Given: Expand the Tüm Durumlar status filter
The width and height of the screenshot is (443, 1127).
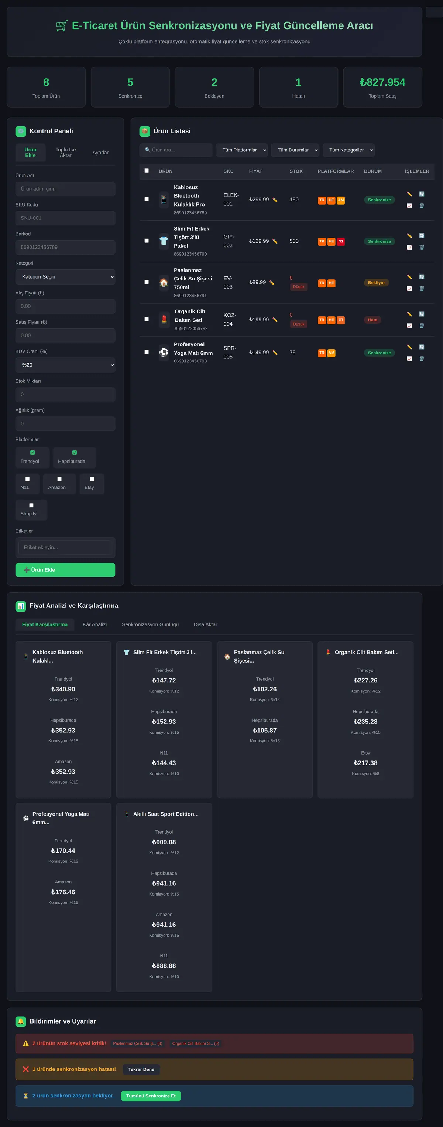Looking at the screenshot, I should 295,150.
